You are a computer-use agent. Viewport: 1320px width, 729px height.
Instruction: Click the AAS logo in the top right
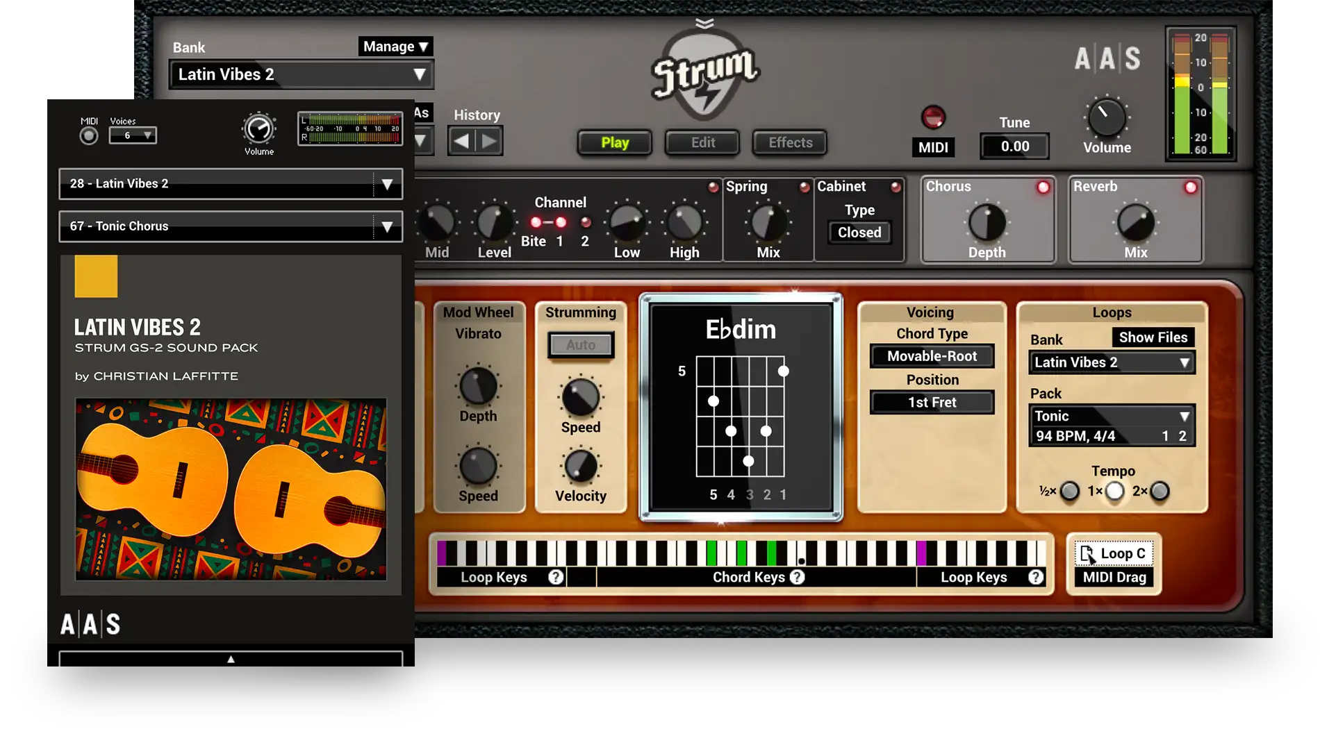[1107, 59]
